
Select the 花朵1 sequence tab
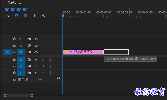coord(12,3)
